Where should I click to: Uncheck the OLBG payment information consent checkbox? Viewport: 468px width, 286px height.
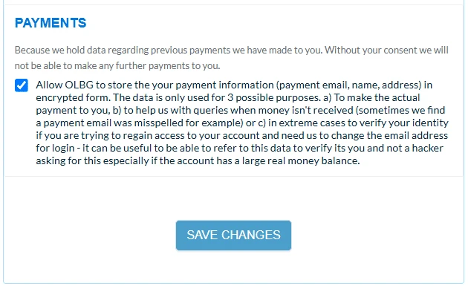point(22,85)
